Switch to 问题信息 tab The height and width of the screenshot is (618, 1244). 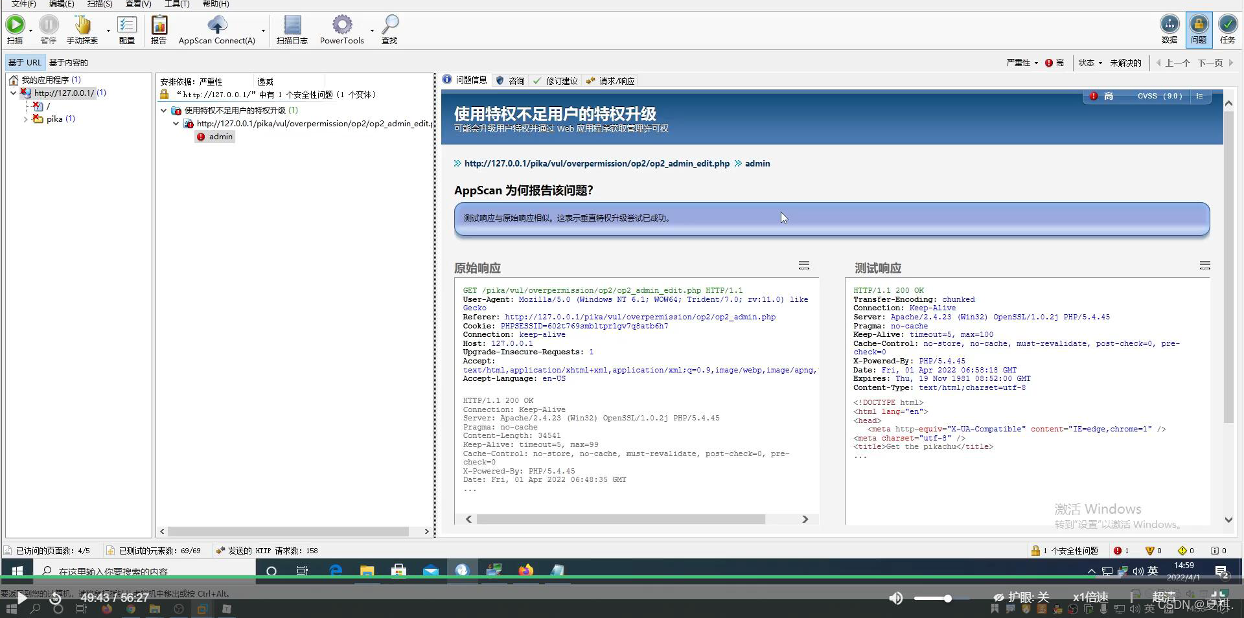click(465, 80)
